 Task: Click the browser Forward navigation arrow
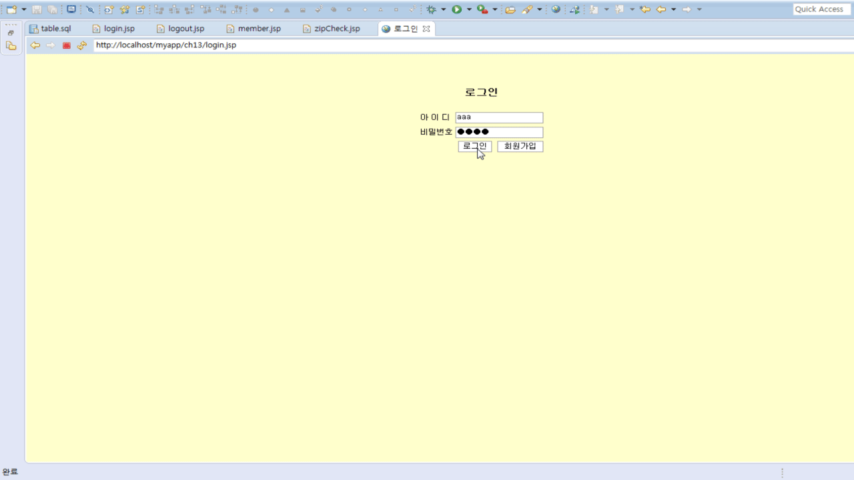51,45
